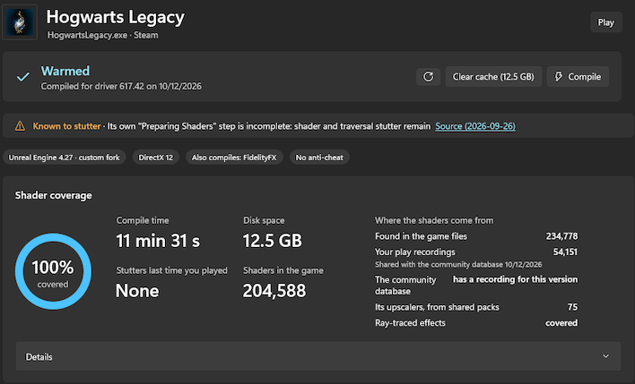Click the Hogwarts Legacy title text
The height and width of the screenshot is (384, 635).
[116, 17]
